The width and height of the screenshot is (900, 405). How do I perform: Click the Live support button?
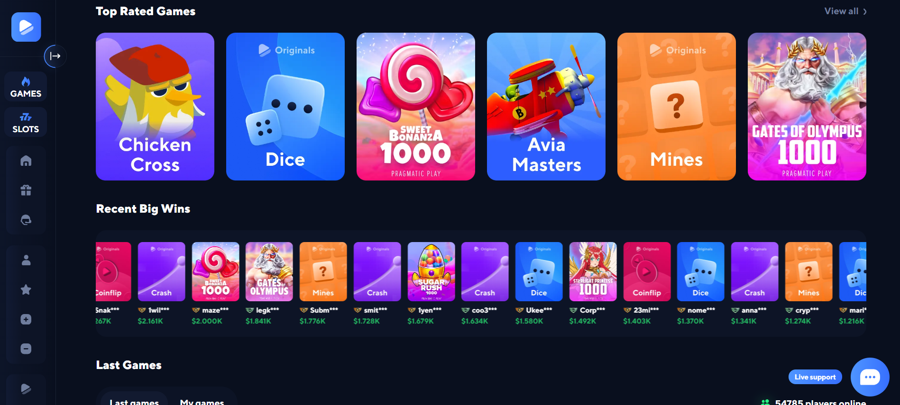(x=815, y=377)
